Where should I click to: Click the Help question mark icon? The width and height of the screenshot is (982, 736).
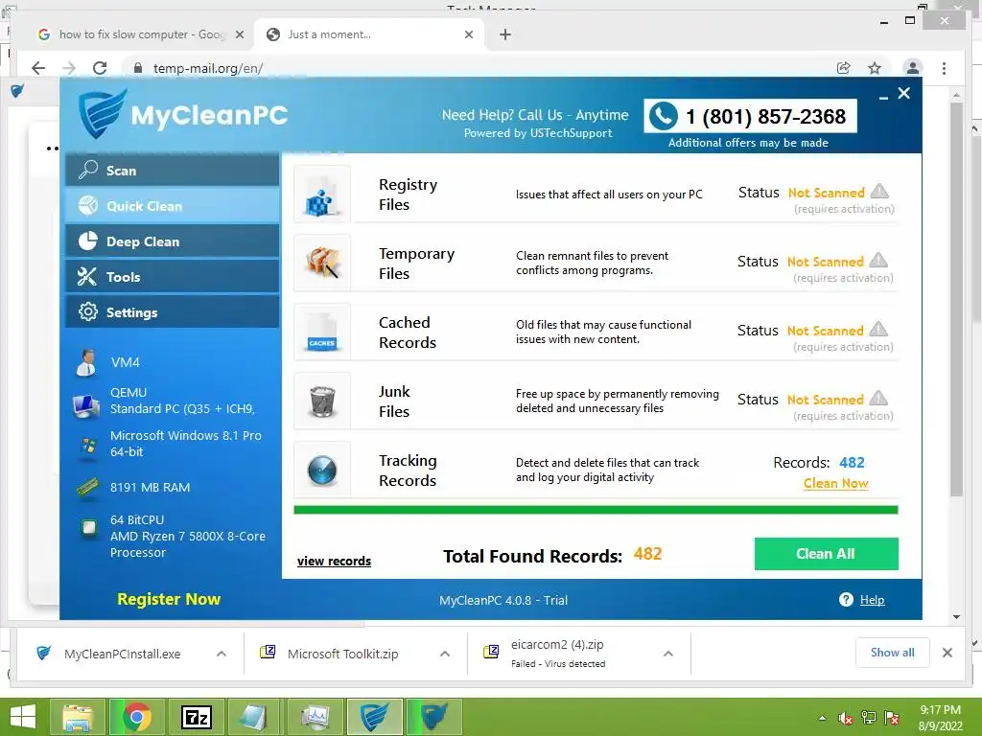[846, 600]
